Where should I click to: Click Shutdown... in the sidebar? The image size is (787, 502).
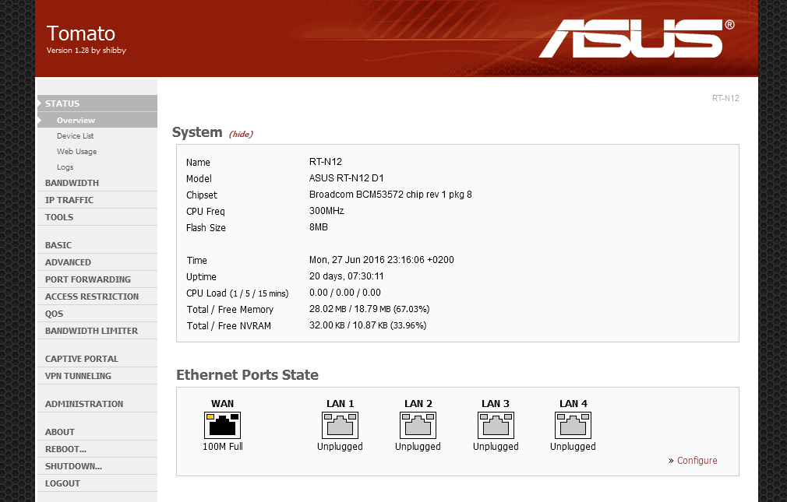coord(97,466)
